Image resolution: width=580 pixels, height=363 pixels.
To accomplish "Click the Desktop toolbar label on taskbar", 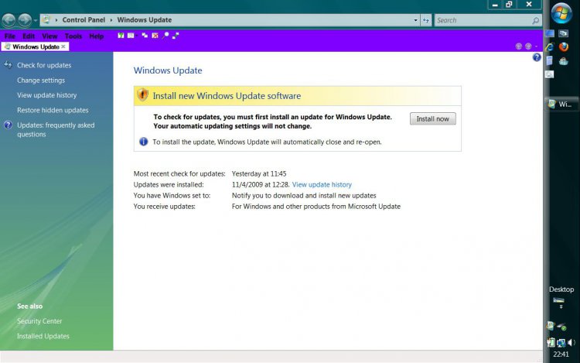I will 561,289.
